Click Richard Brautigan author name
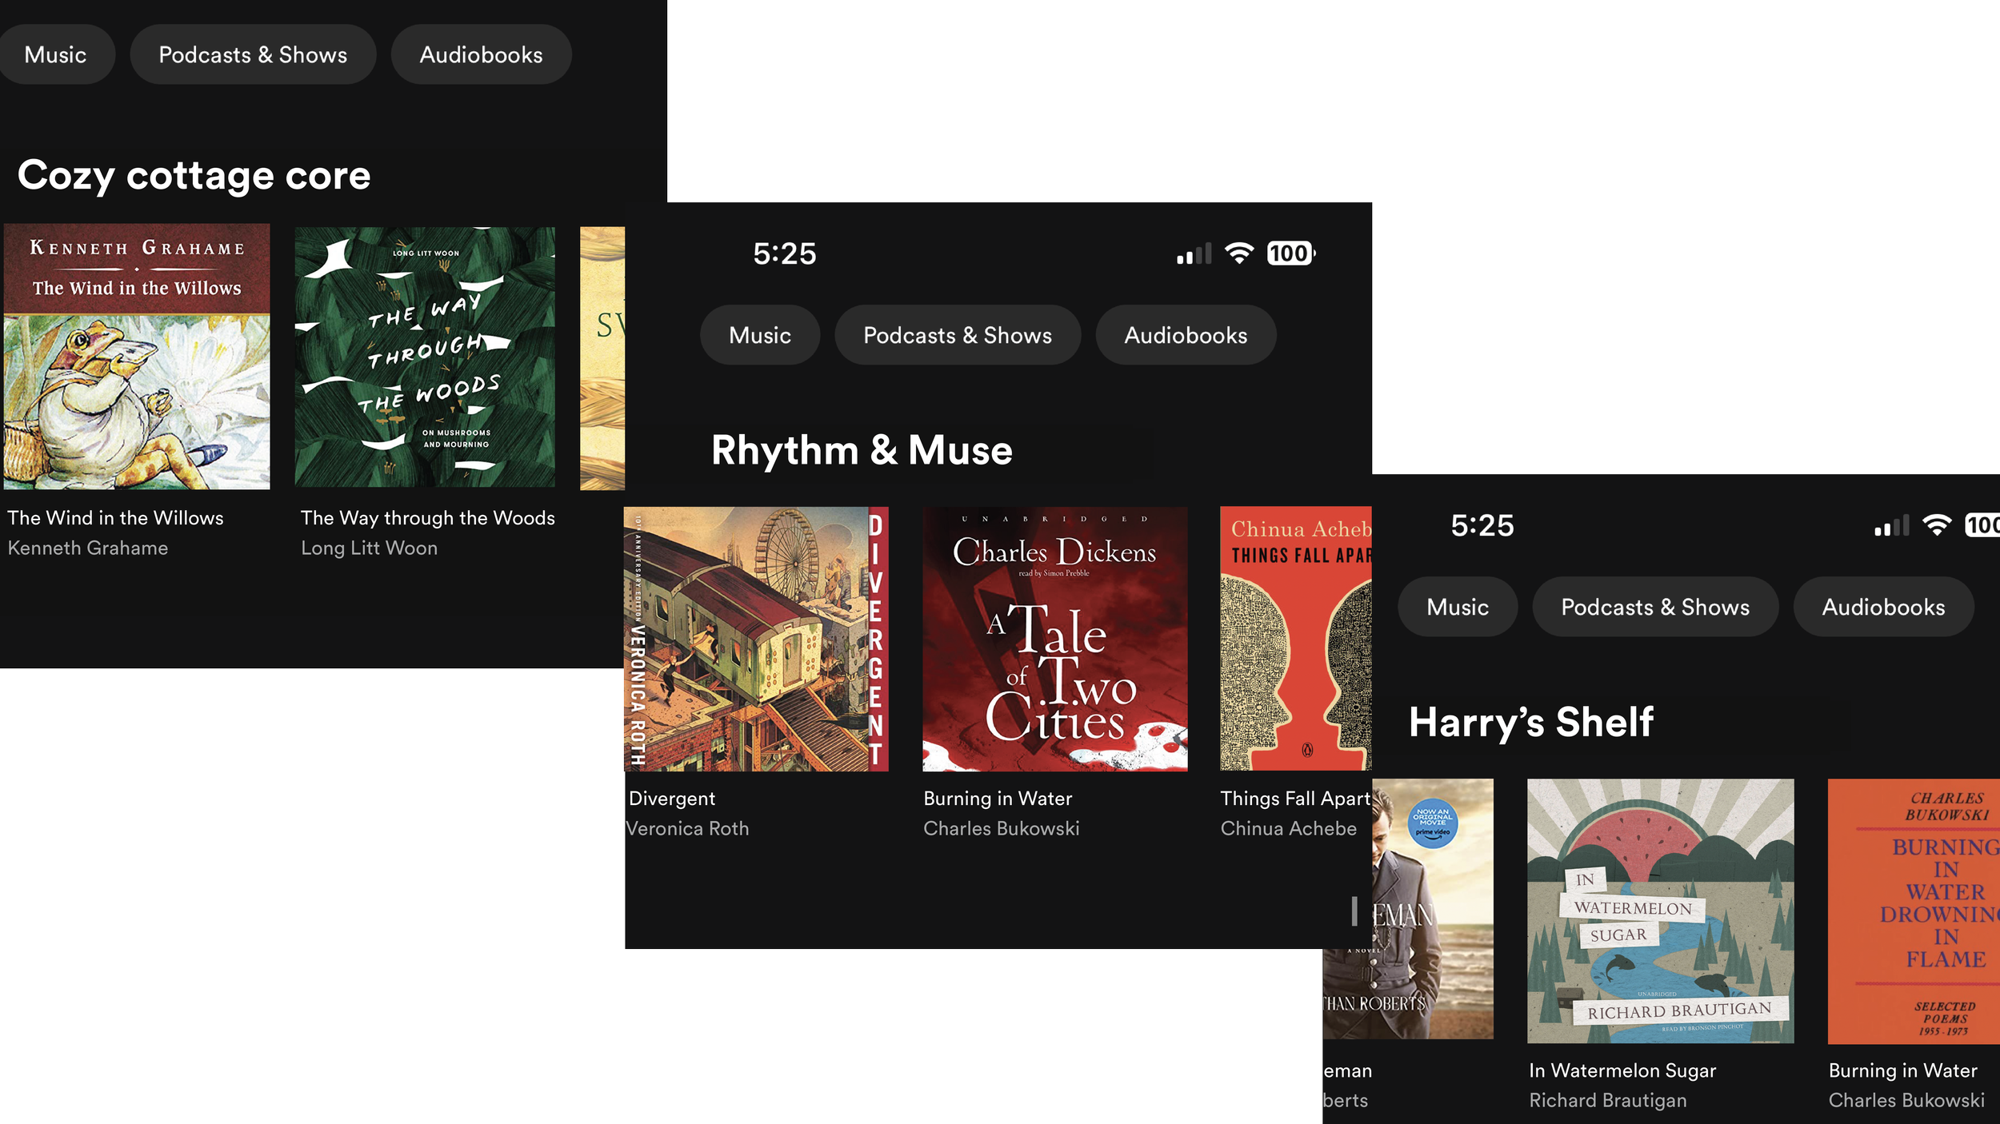 [x=1607, y=1100]
